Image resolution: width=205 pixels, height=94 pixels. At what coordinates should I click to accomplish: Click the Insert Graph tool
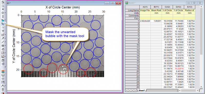3,57
